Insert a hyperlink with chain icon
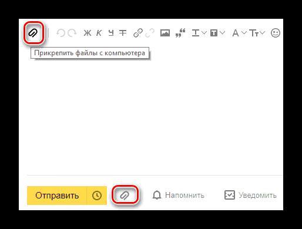 (x=137, y=33)
